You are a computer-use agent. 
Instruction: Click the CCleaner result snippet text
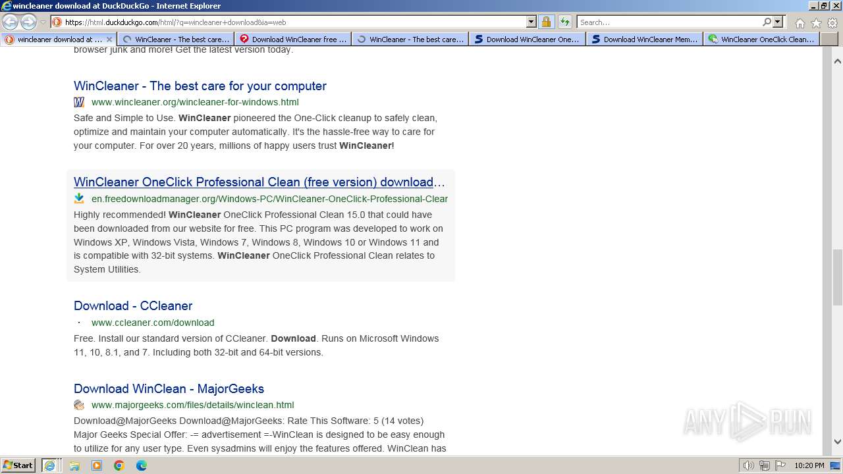256,346
